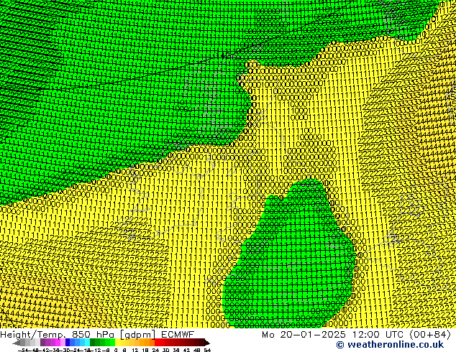Click the bright red swatch in the legend
The height and width of the screenshot is (352, 456).
pyautogui.click(x=157, y=342)
